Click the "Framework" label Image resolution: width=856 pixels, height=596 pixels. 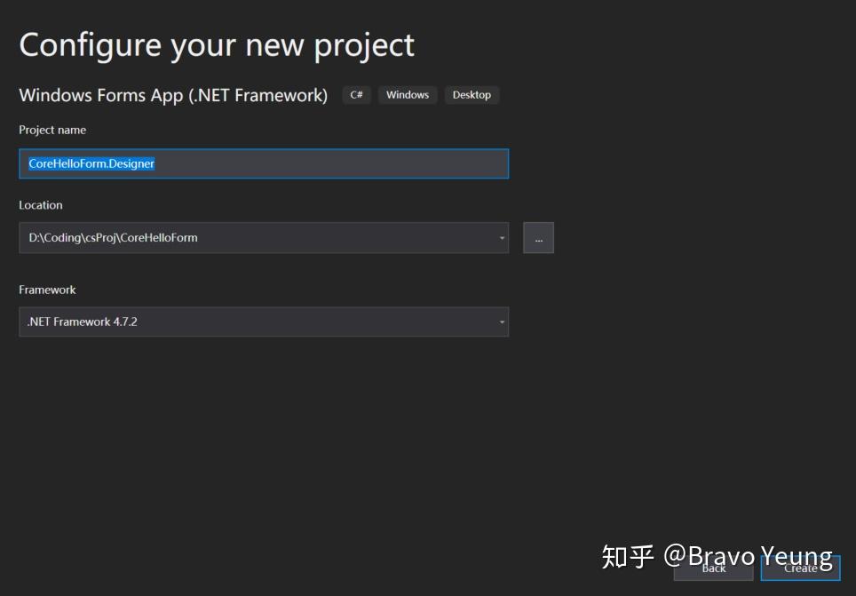coord(47,290)
